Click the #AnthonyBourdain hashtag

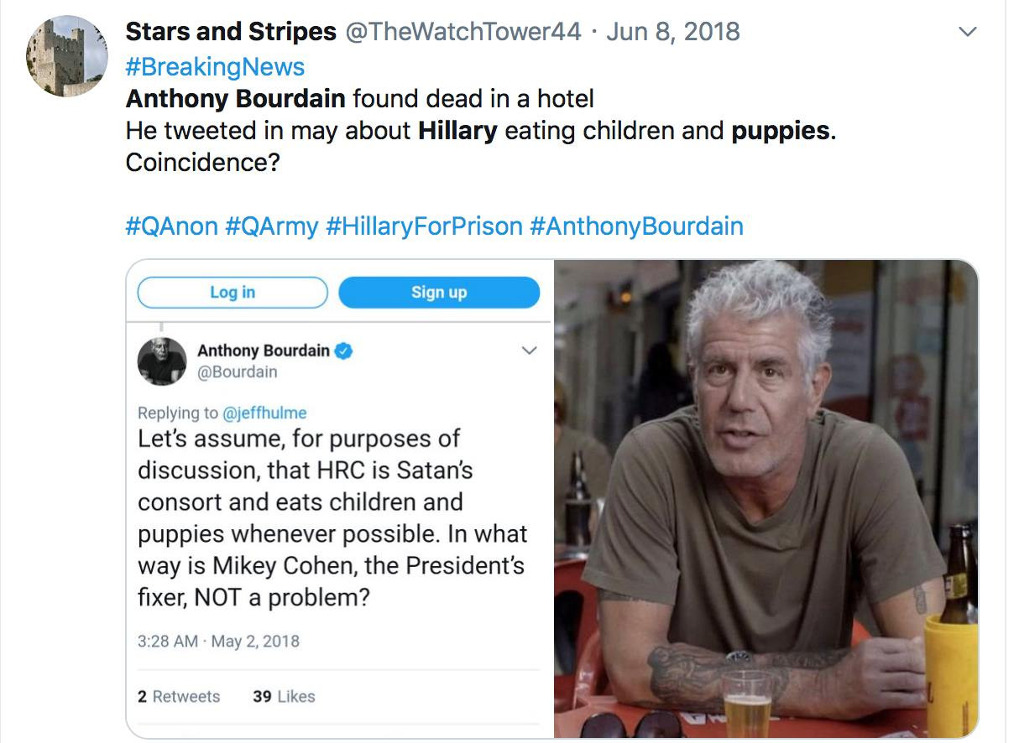[x=636, y=226]
